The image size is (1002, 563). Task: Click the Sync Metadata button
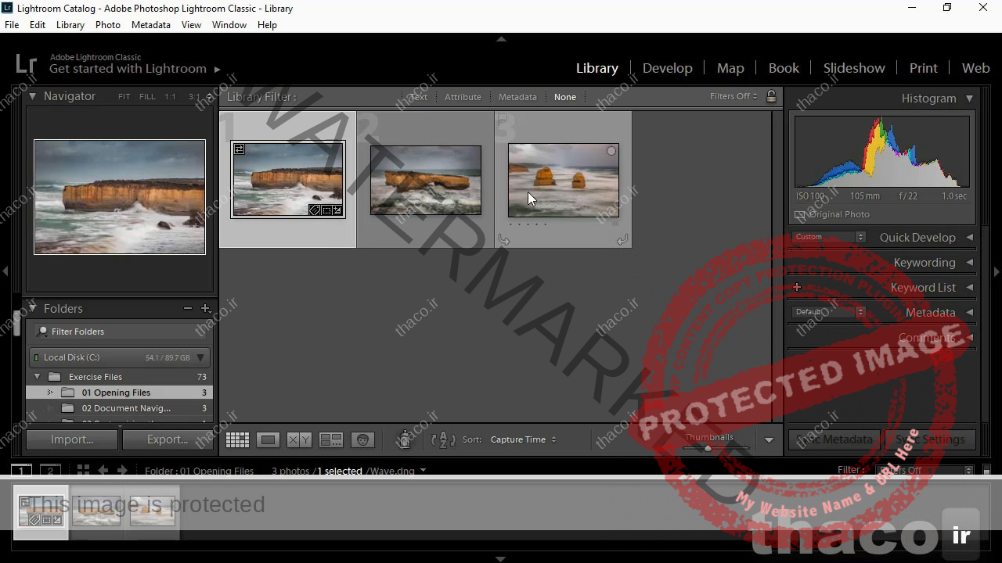(834, 439)
